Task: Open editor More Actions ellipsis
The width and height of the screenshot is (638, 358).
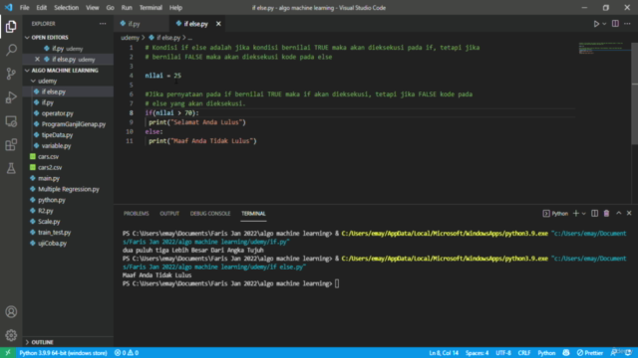Action: click(627, 24)
